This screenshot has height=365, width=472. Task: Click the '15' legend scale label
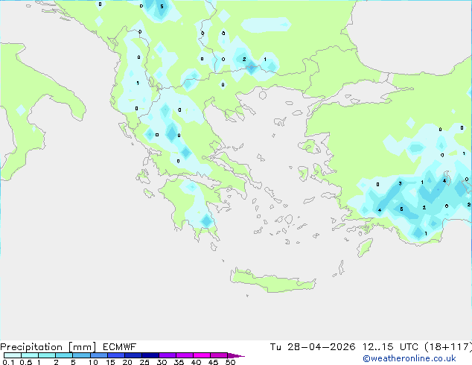click(x=110, y=362)
